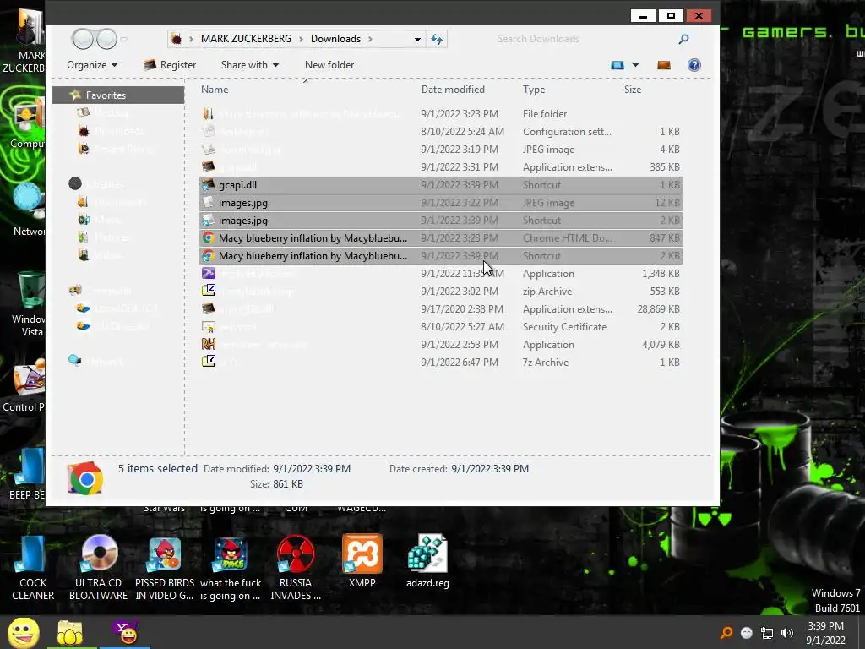Click the clock showing 3:39 PM on the taskbar
Viewport: 865px width, 649px height.
pos(826,626)
